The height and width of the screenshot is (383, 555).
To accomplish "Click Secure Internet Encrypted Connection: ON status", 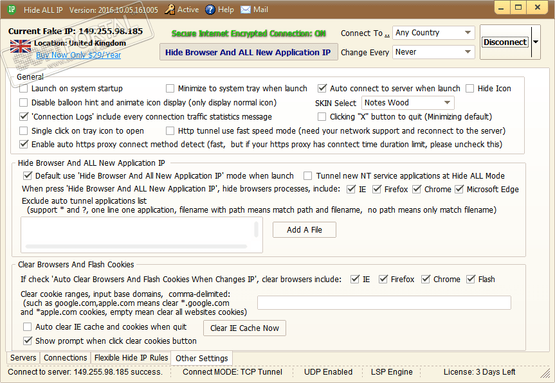I will 248,33.
